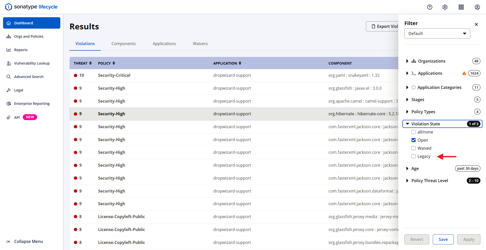Viewport: 486px width, 250px height.
Task: Expand the Policy Threat Level section
Action: (x=442, y=181)
